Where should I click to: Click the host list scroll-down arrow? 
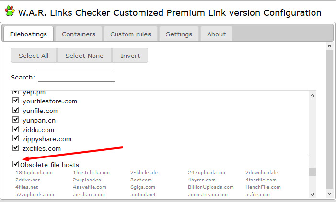(x=313, y=194)
